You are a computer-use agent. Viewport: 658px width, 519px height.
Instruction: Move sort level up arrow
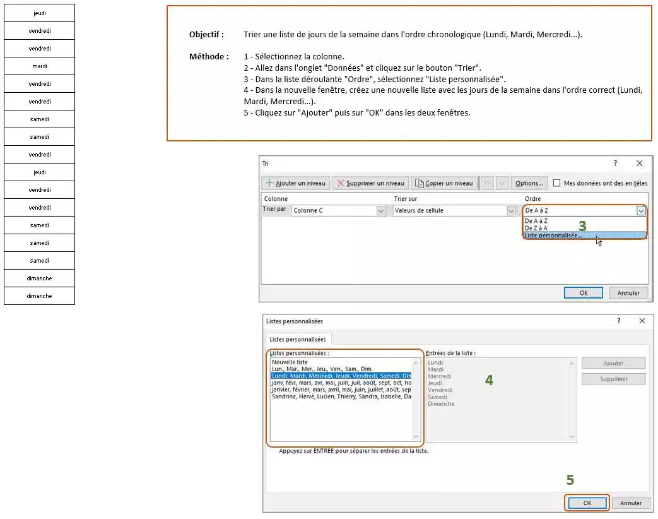pyautogui.click(x=487, y=183)
